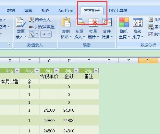160x134 pixels.
Task: Click the 条件 table icon
Action: [151, 27]
